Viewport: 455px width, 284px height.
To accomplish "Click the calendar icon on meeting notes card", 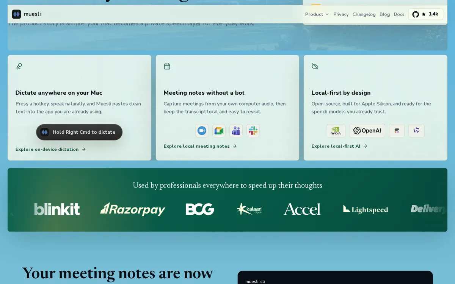I will pyautogui.click(x=167, y=66).
